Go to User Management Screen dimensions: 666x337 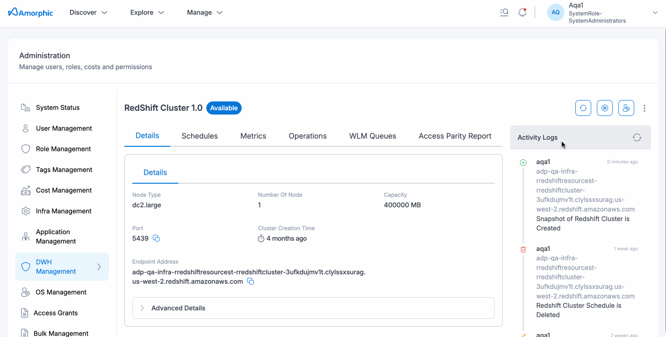click(64, 128)
